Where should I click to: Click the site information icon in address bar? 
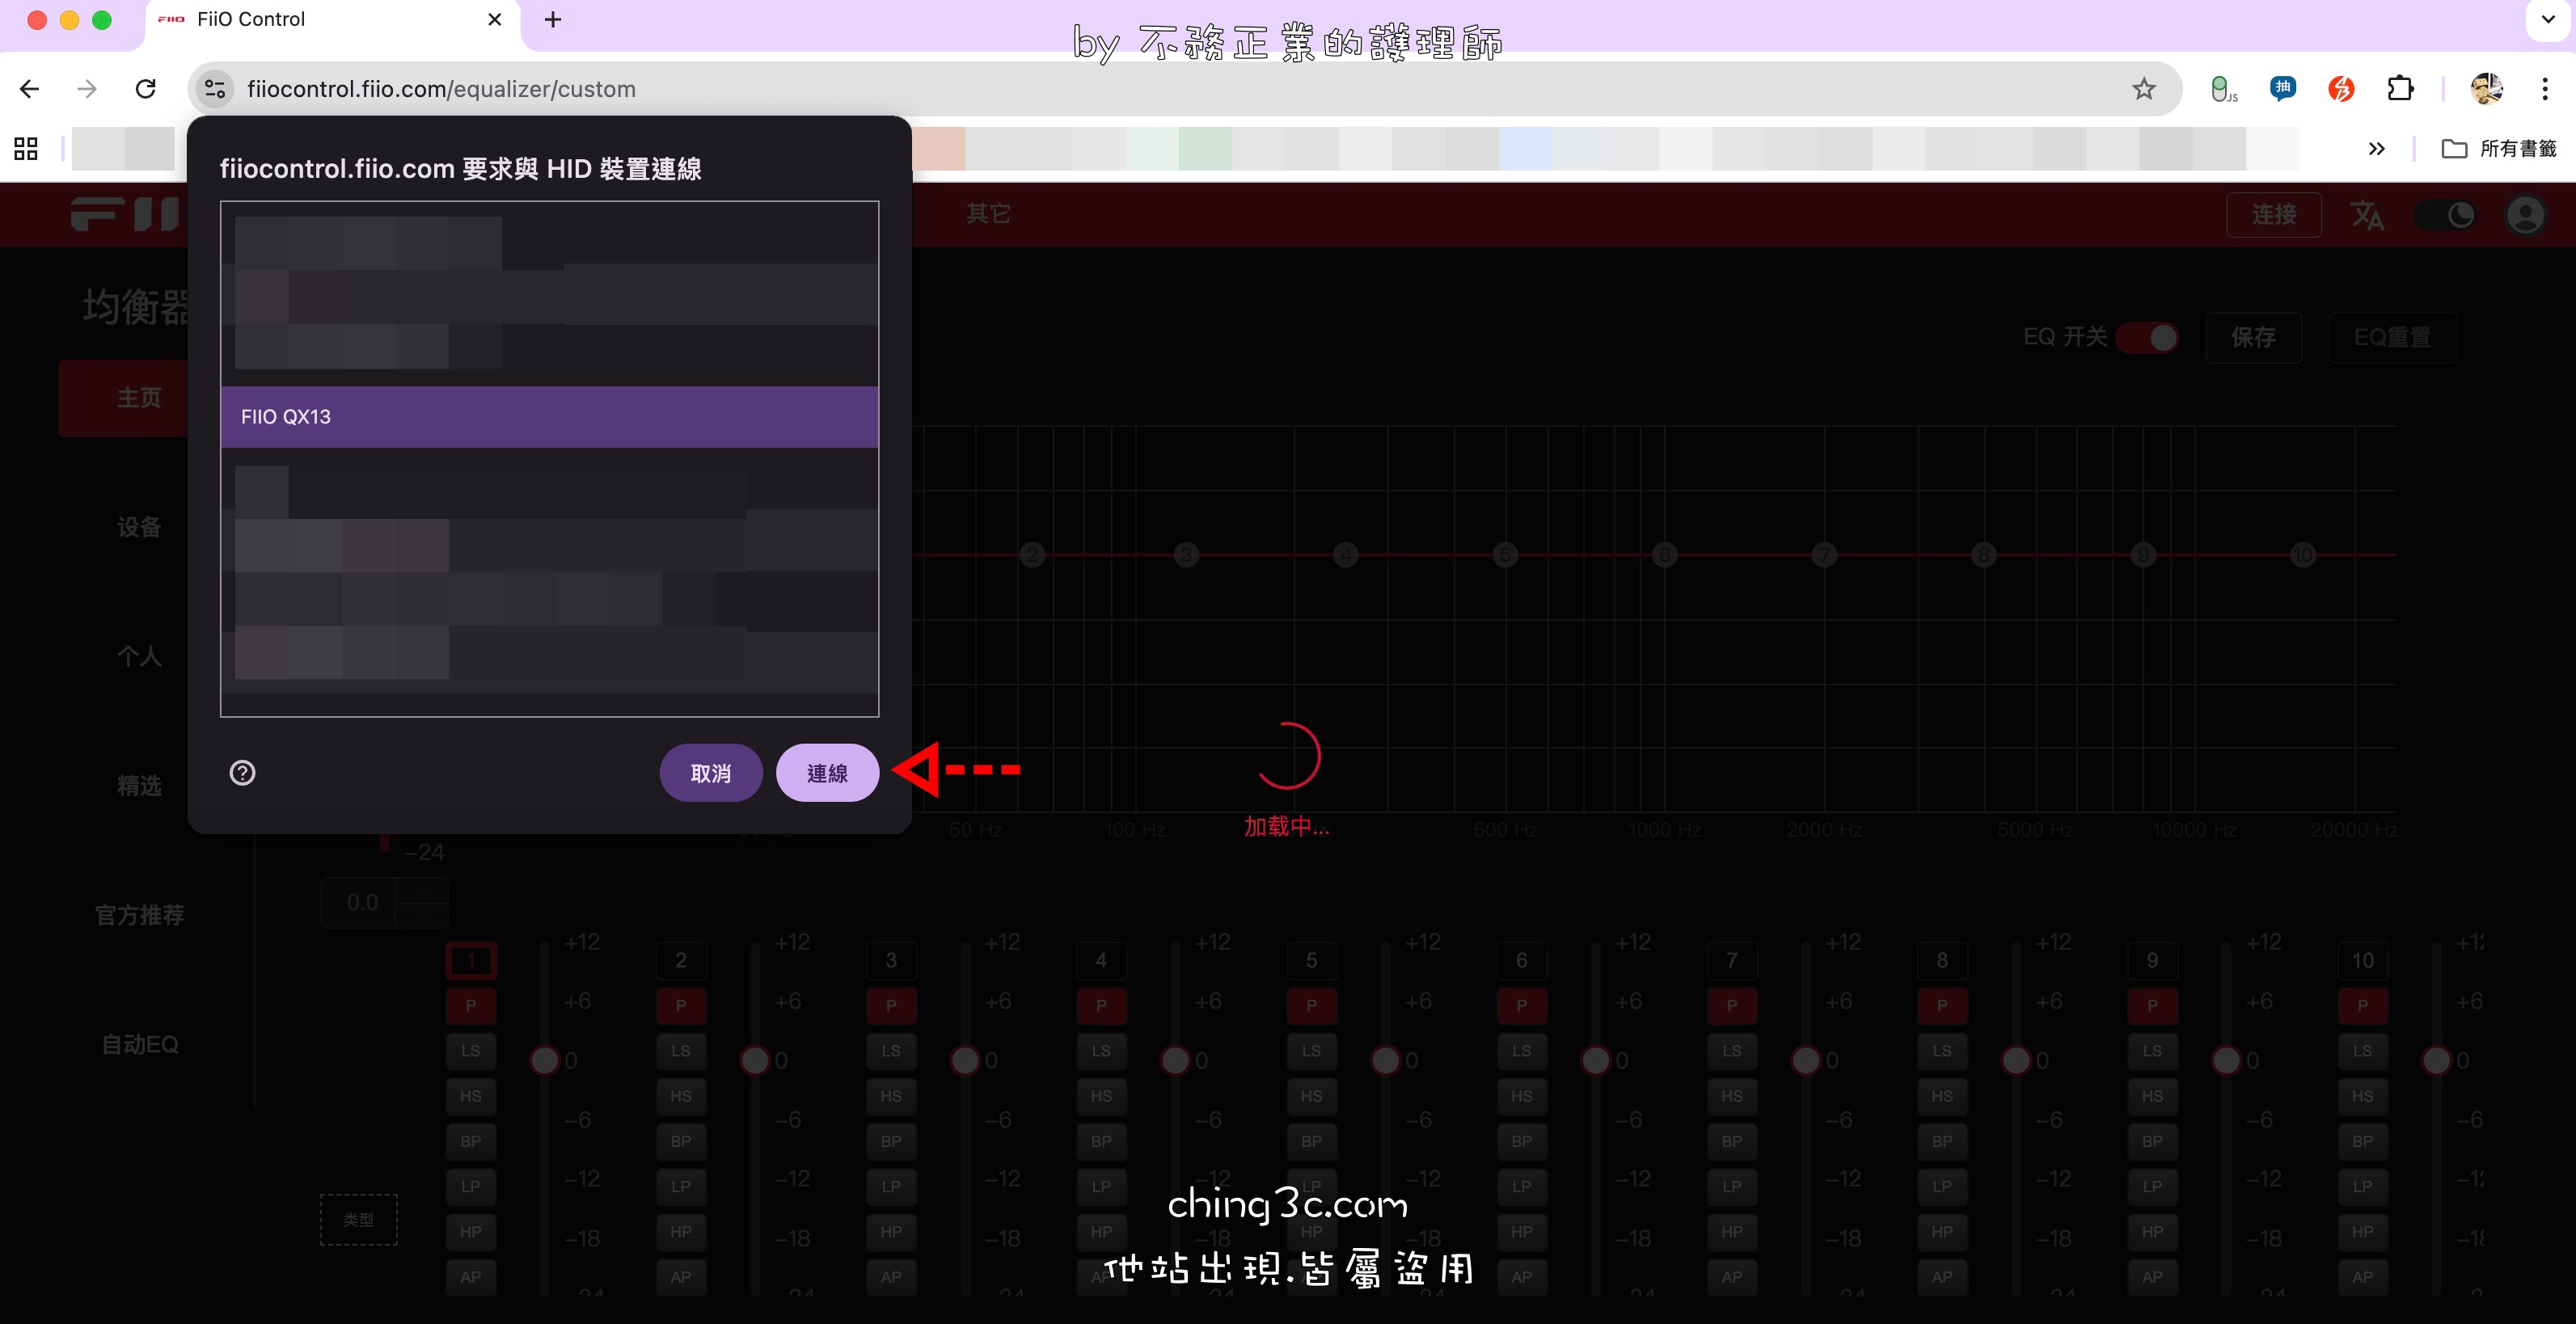click(x=215, y=89)
